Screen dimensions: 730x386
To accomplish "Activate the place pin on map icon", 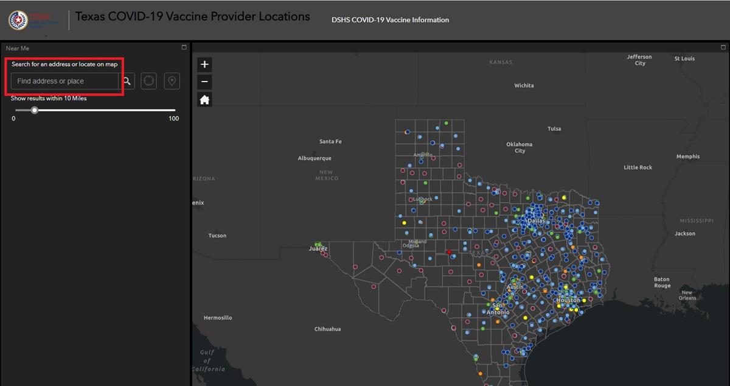I will [x=172, y=81].
